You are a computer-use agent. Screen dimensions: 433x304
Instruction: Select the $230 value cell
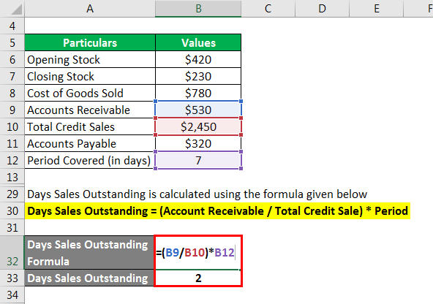198,77
